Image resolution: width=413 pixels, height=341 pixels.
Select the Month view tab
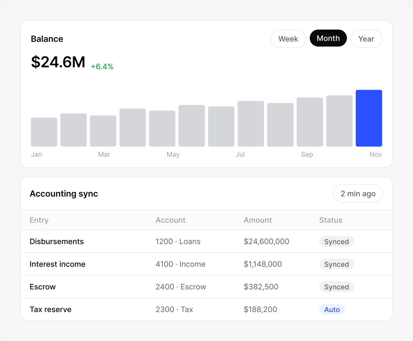tap(328, 38)
